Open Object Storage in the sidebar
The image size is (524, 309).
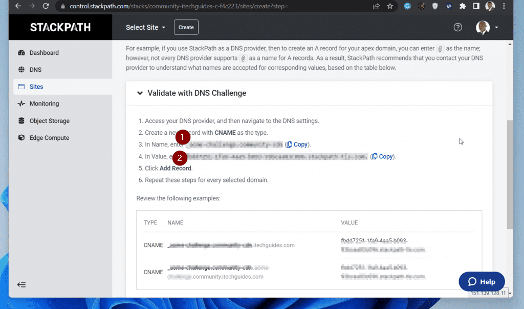pos(63,120)
